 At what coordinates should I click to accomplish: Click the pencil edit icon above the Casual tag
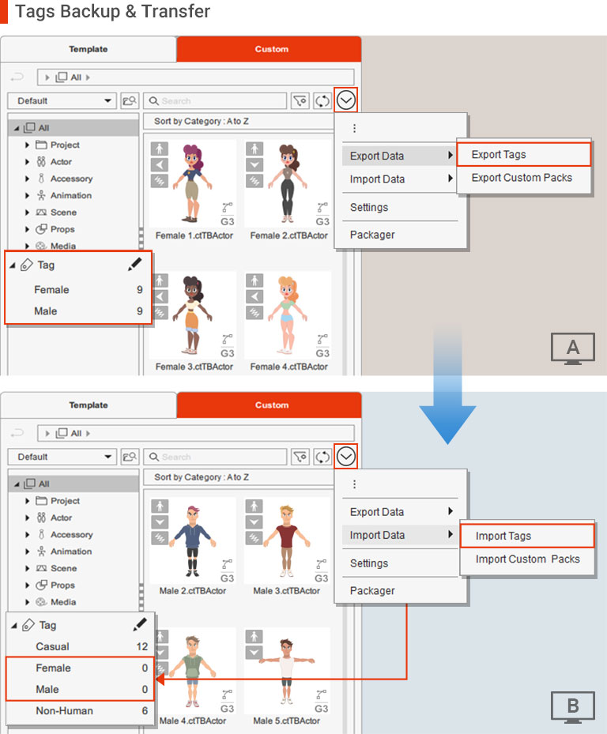tap(140, 625)
